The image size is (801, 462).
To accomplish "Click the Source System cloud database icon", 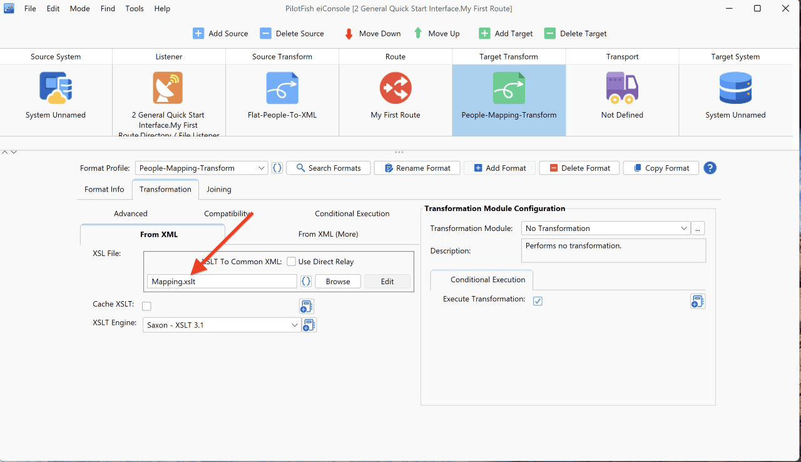I will [x=56, y=88].
